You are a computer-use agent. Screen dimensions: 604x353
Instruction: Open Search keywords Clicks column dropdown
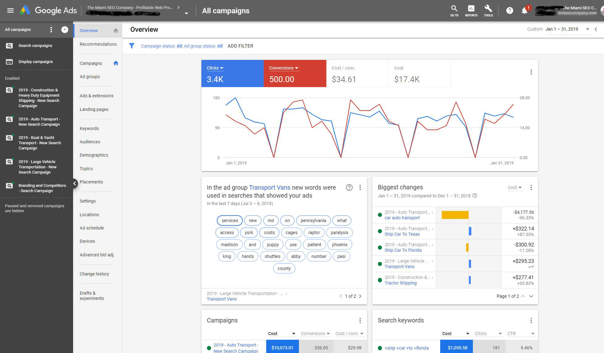488,334
